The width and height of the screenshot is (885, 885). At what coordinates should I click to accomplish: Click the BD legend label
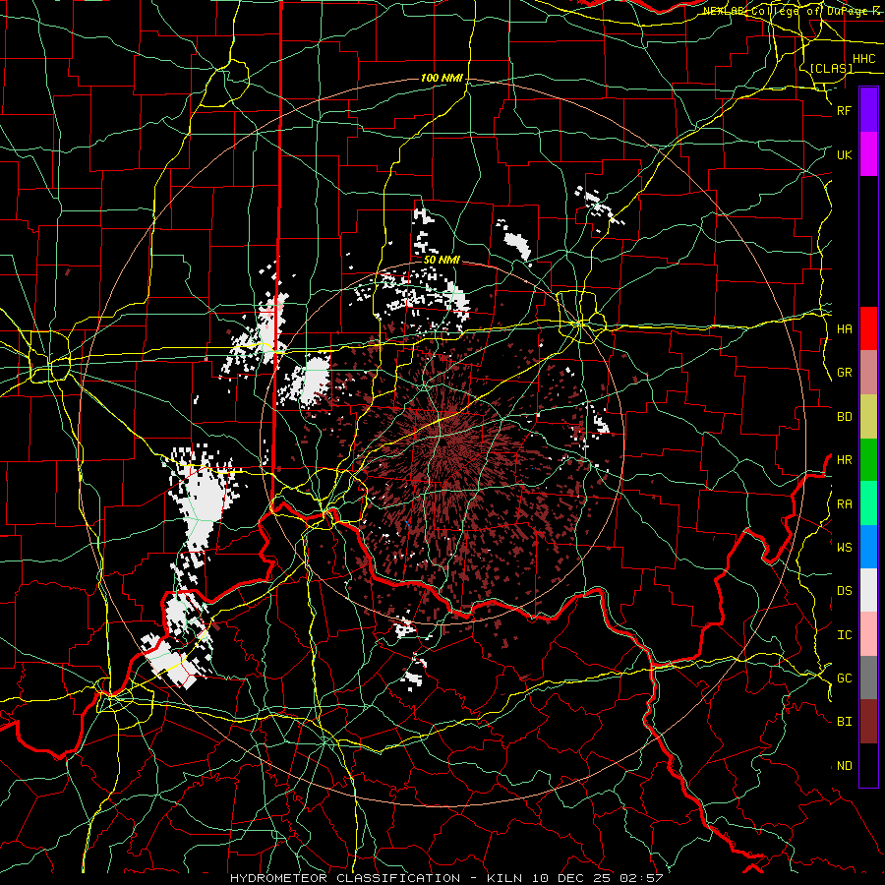pyautogui.click(x=845, y=417)
